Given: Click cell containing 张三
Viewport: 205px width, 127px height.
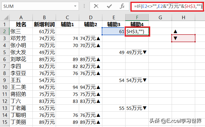Looking at the screenshot, I should point(21,31).
